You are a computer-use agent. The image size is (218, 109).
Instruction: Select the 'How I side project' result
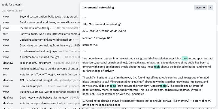pyautogui.click(x=31, y=86)
